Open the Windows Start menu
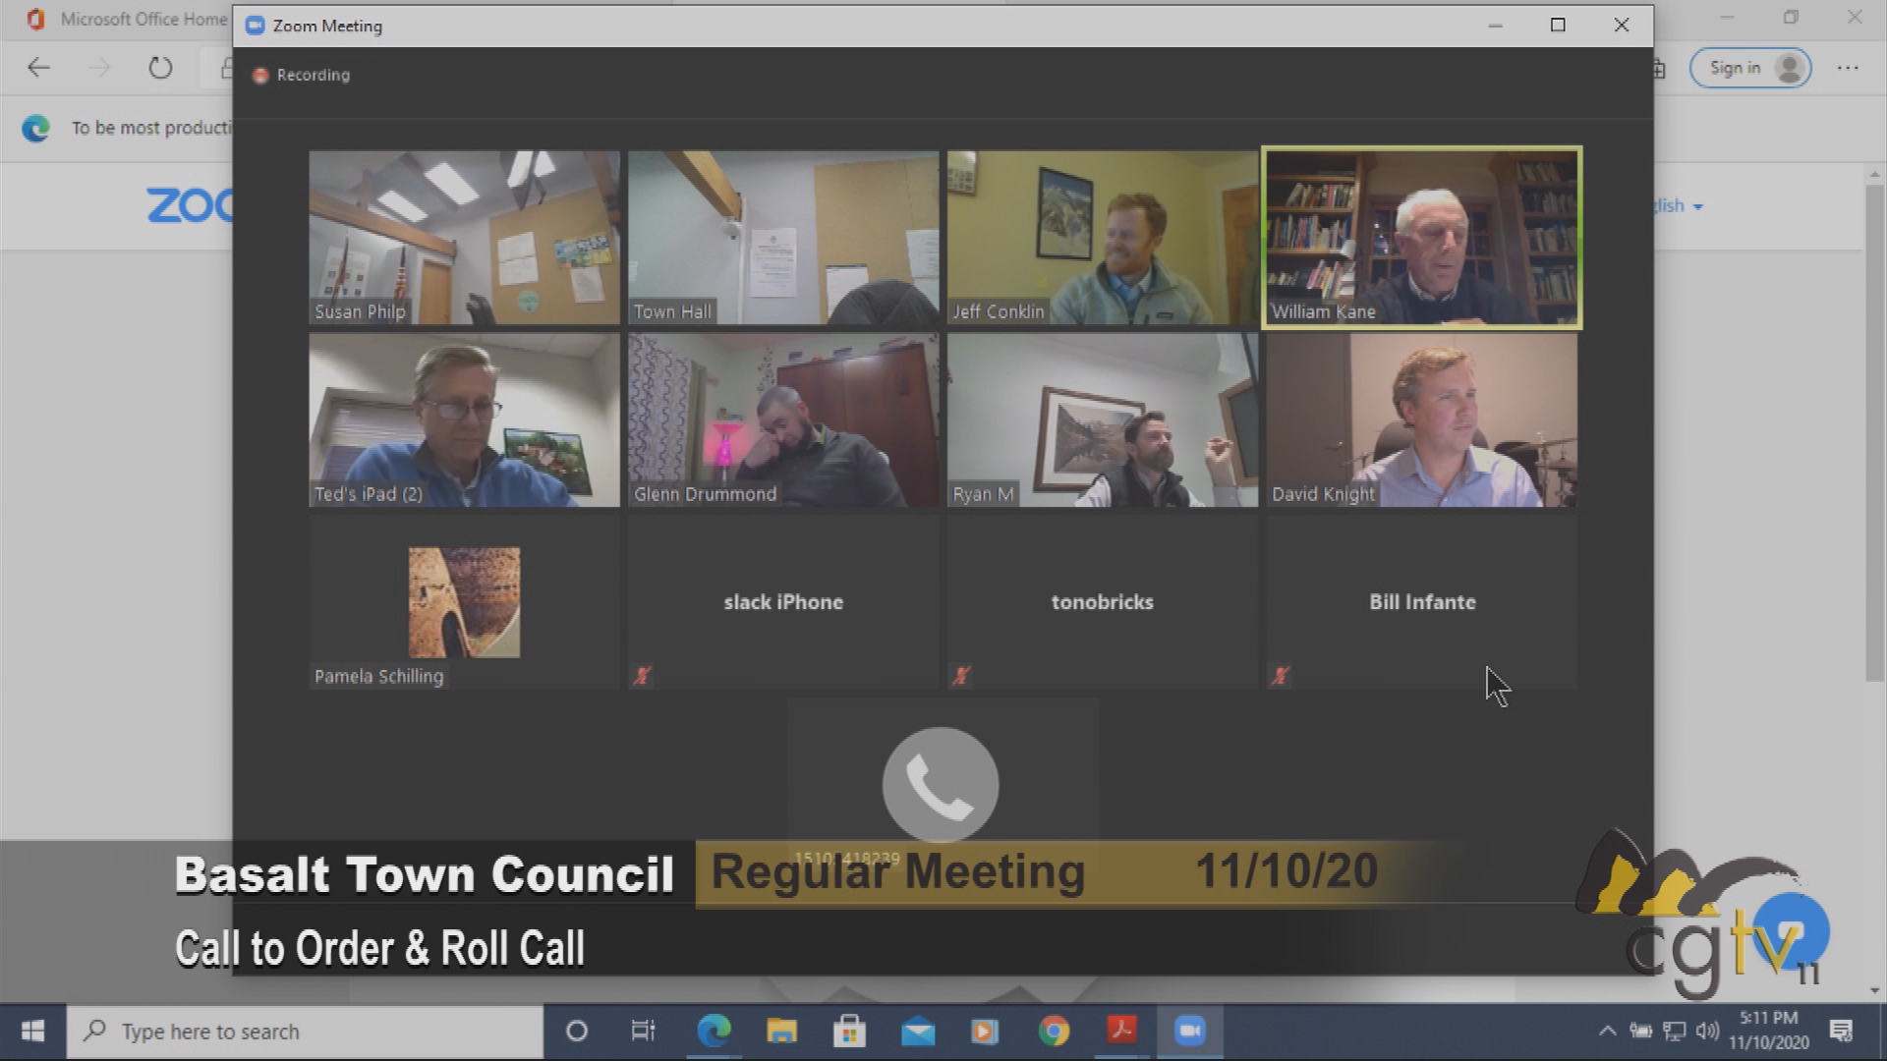Image resolution: width=1887 pixels, height=1061 pixels. click(32, 1032)
